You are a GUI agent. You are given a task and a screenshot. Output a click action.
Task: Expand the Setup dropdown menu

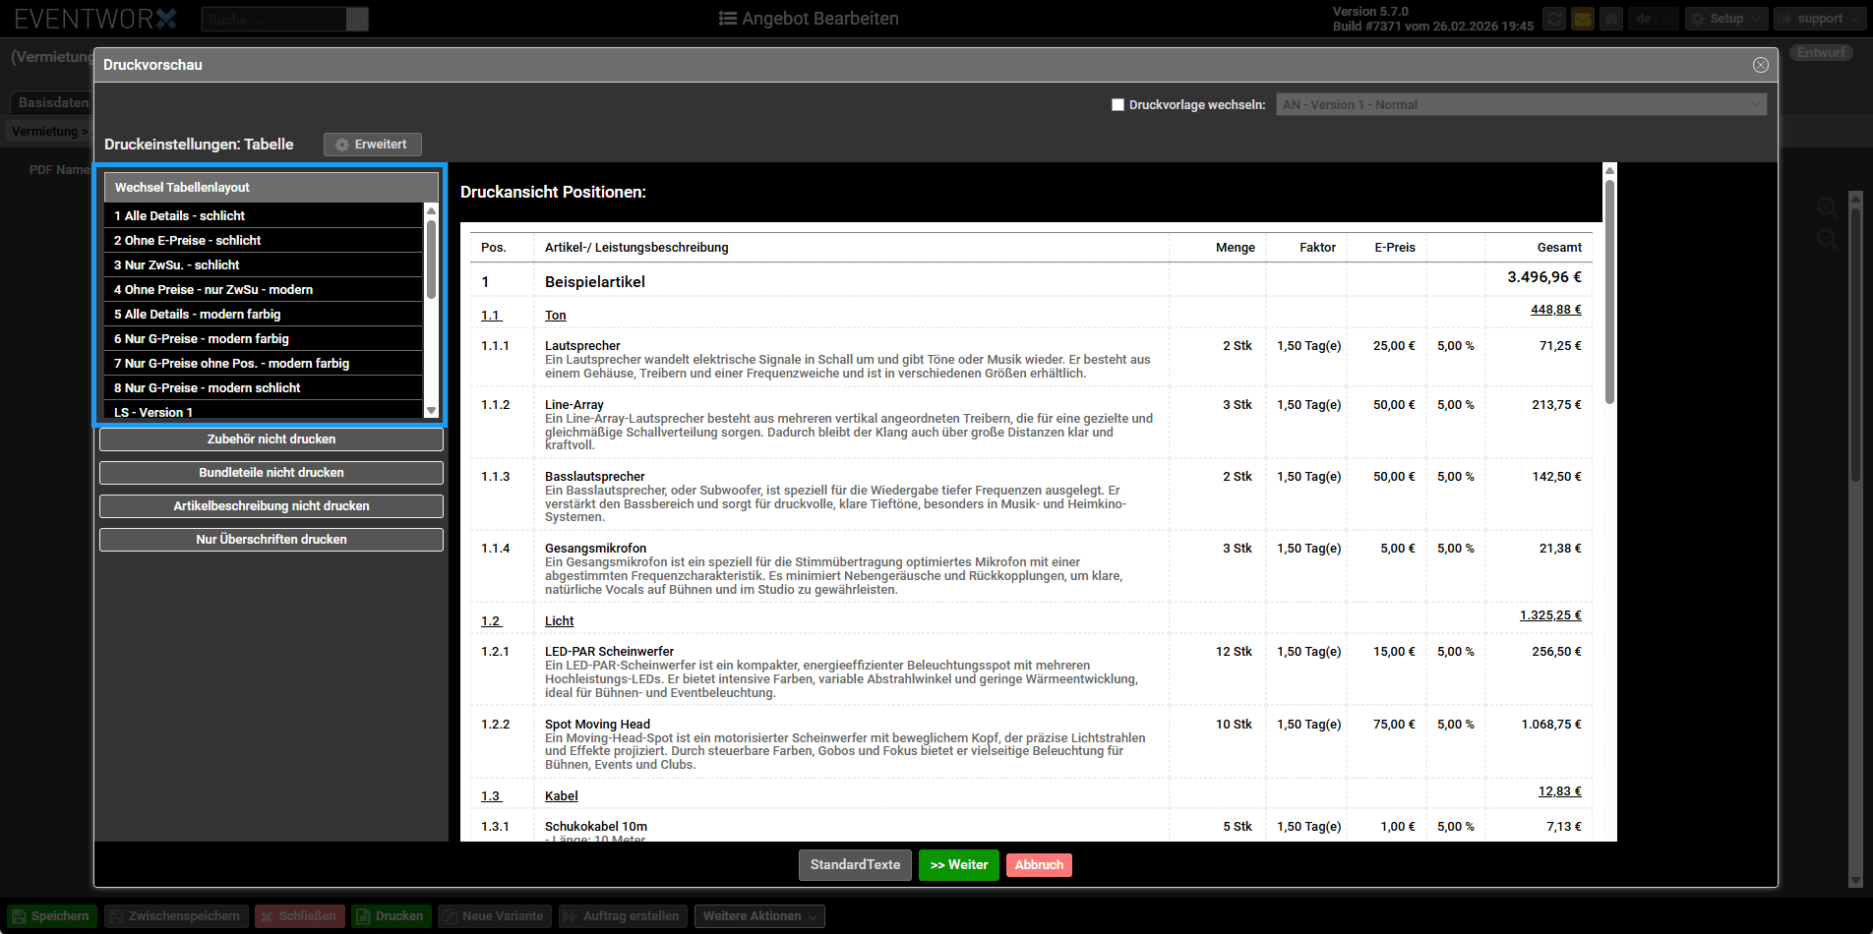[1726, 19]
